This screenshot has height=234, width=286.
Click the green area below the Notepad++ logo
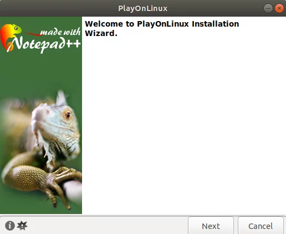pos(40,72)
